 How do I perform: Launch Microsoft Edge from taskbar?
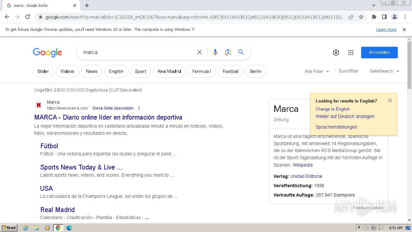point(69,228)
